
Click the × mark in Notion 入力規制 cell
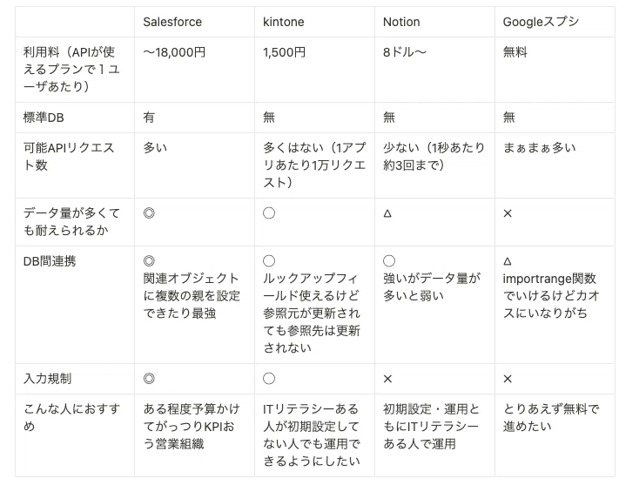(x=387, y=379)
